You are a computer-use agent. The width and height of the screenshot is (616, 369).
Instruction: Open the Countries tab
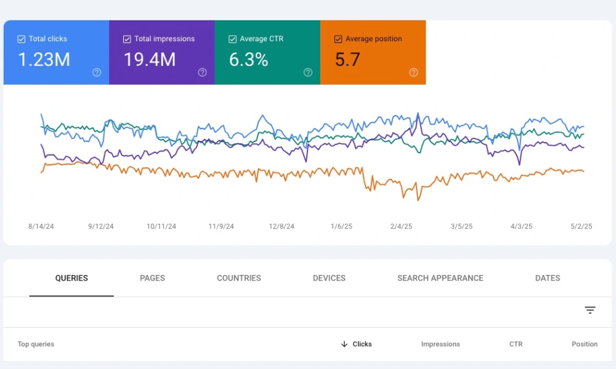(x=239, y=278)
